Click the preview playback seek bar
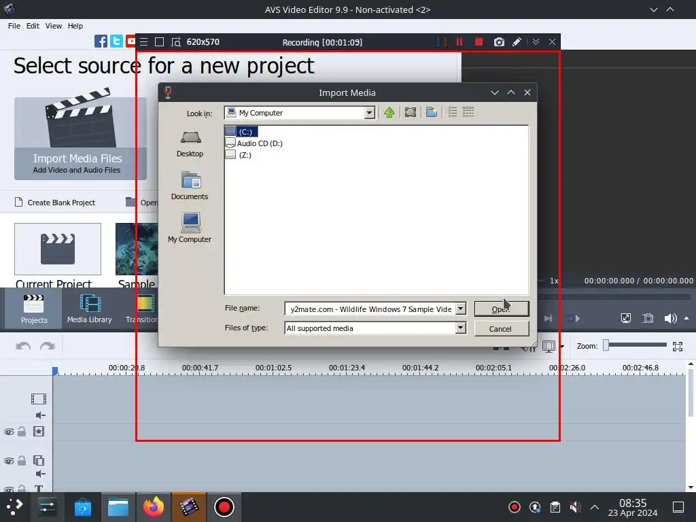Image resolution: width=696 pixels, height=522 pixels. pyautogui.click(x=614, y=296)
